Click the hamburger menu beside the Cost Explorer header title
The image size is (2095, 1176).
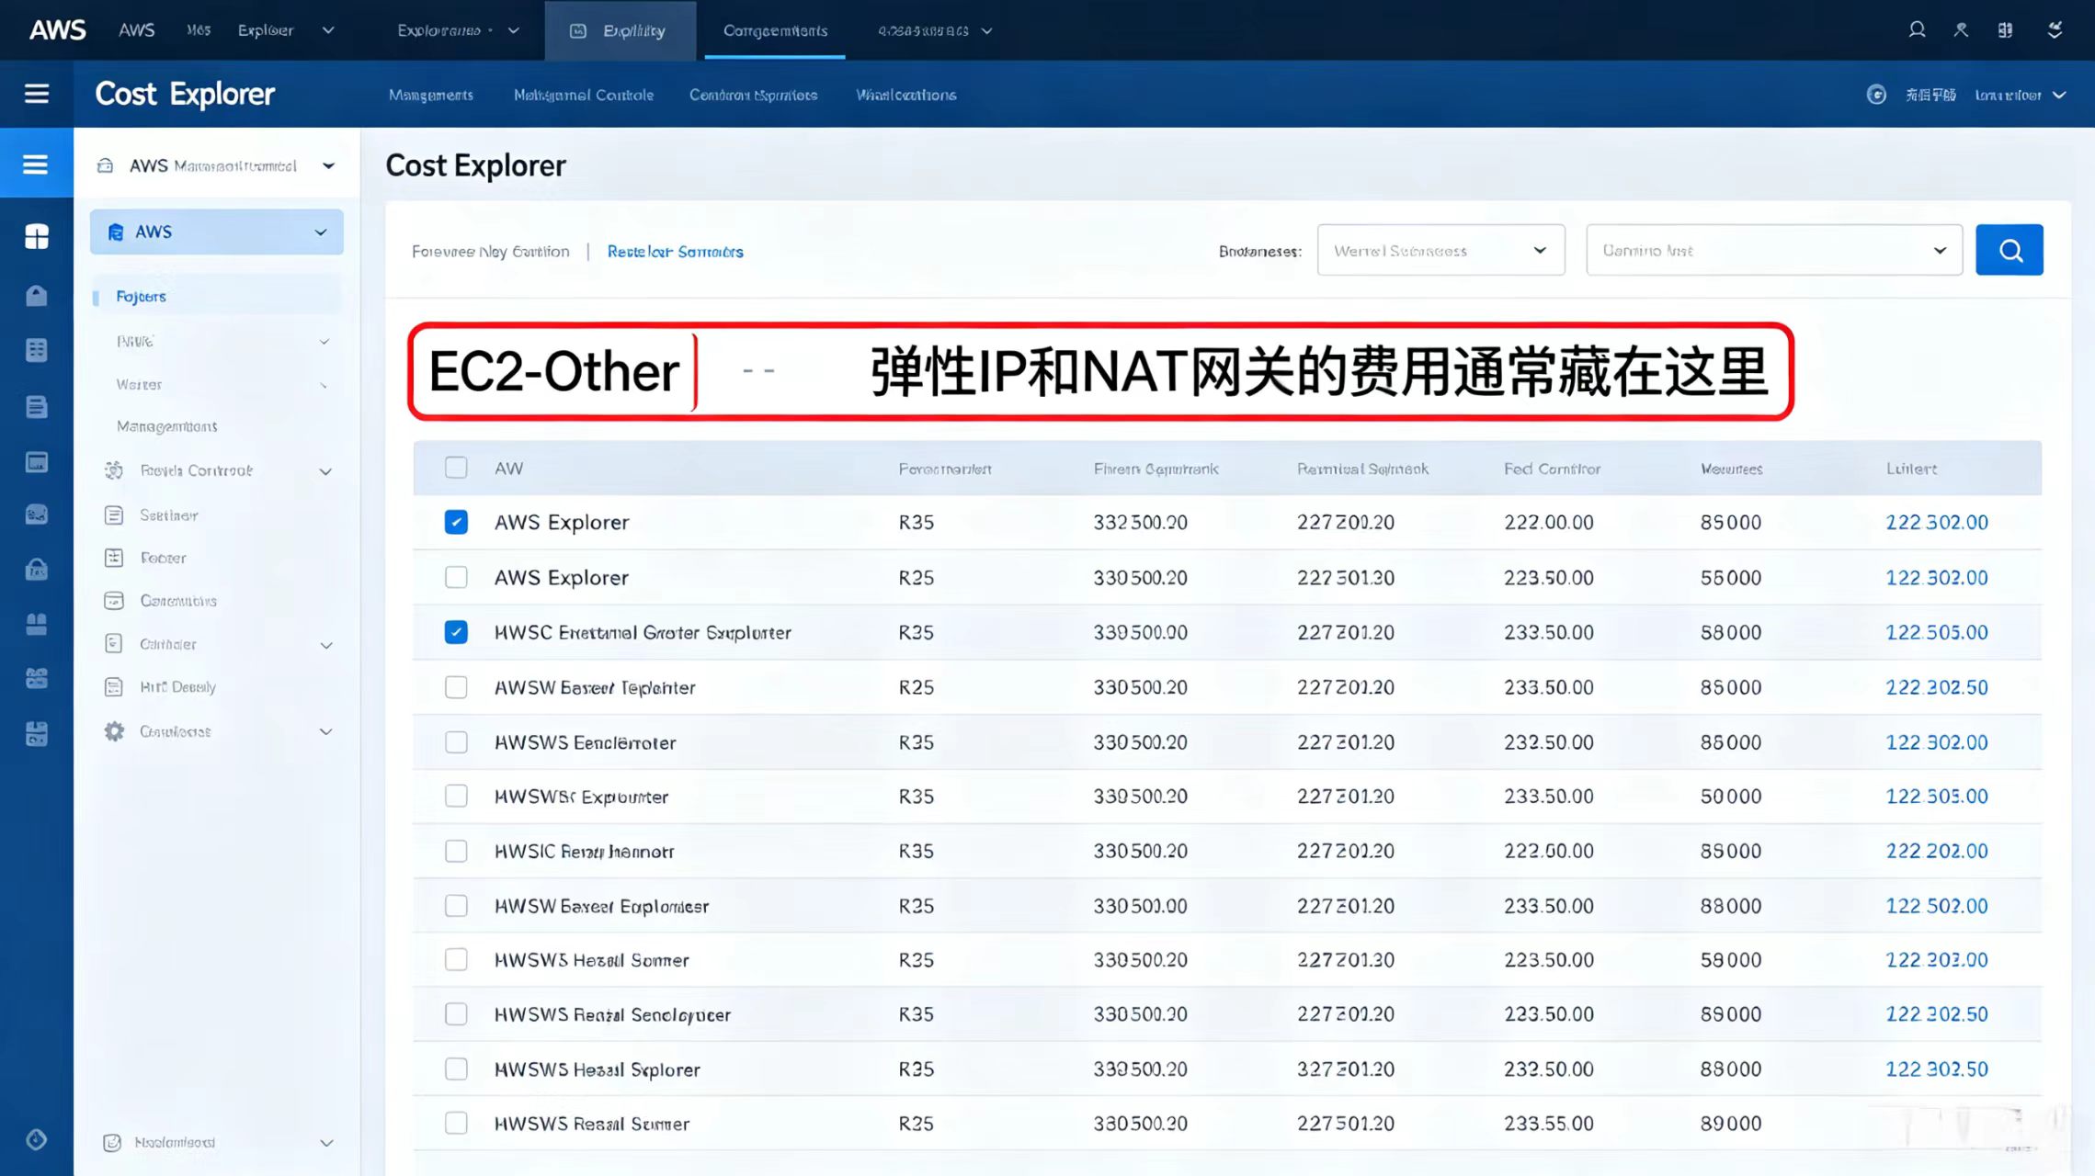[x=37, y=94]
